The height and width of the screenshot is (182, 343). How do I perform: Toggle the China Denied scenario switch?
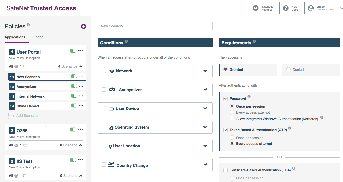[74, 106]
